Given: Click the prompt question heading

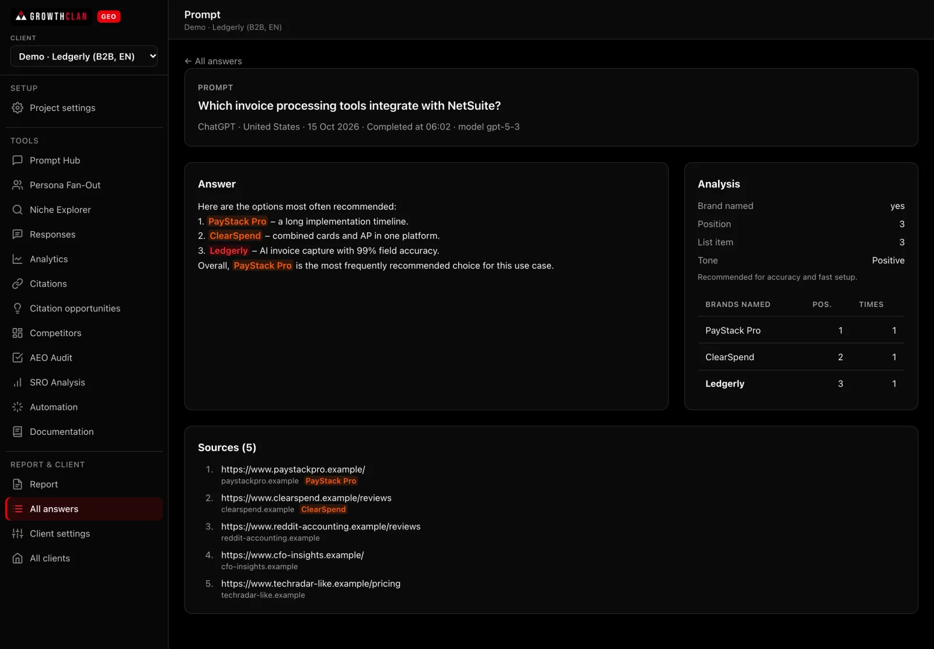Looking at the screenshot, I should point(349,106).
